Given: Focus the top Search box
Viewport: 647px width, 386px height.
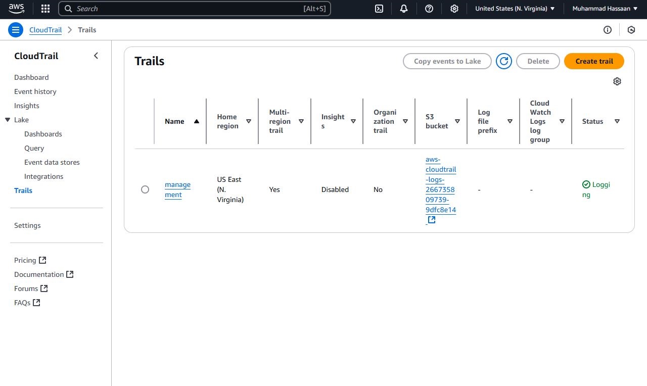Looking at the screenshot, I should pos(195,9).
